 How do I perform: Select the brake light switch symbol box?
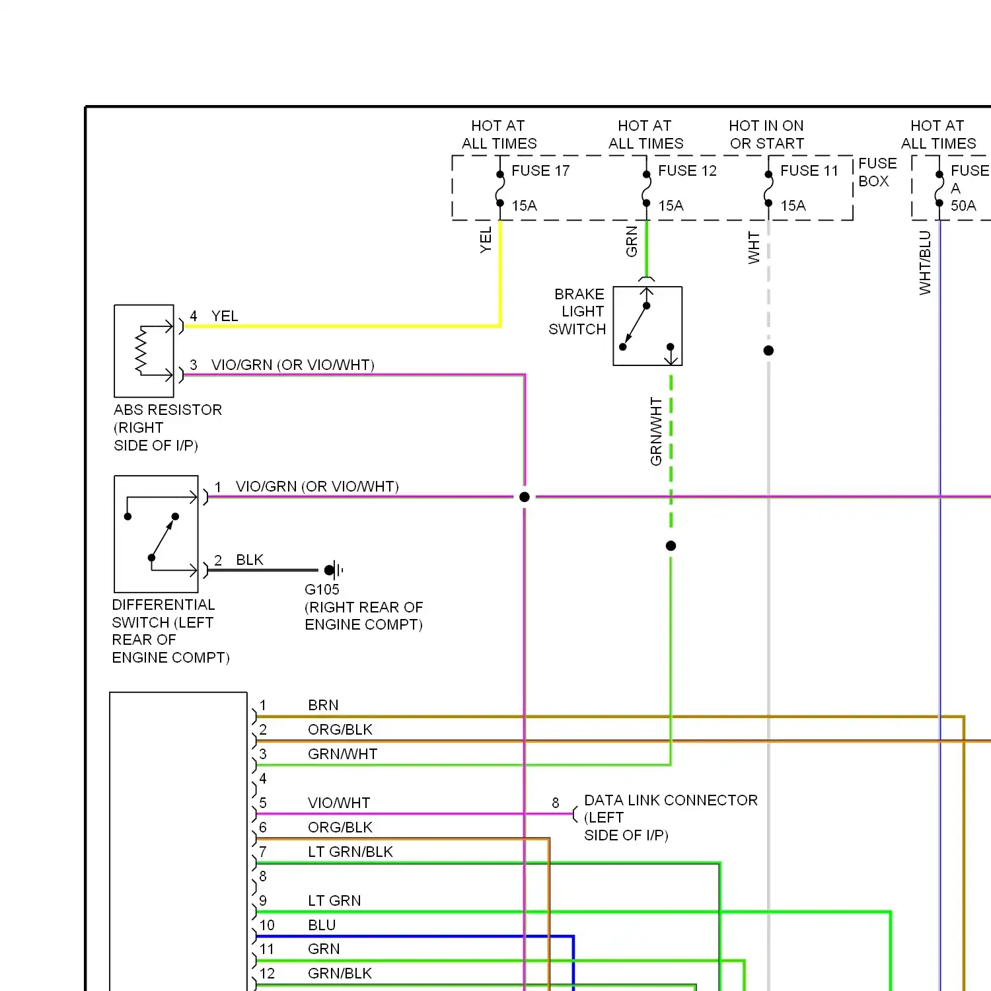[x=647, y=326]
